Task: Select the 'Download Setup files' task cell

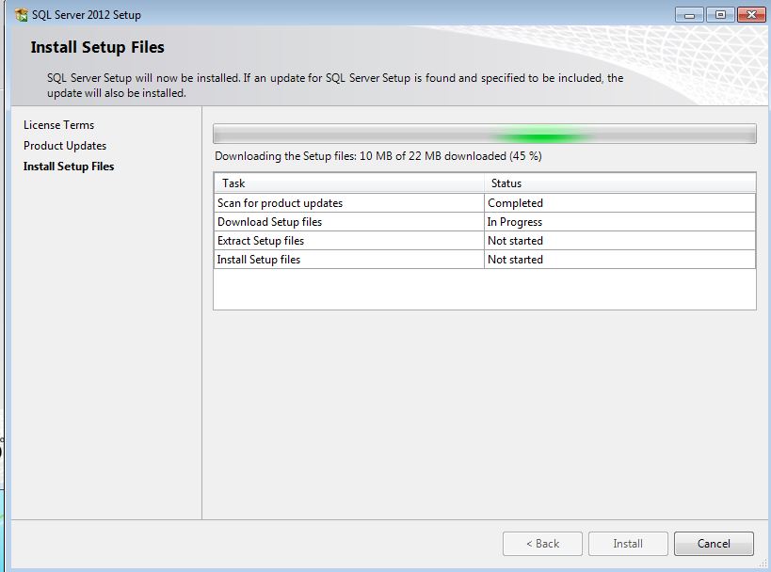Action: tap(349, 222)
